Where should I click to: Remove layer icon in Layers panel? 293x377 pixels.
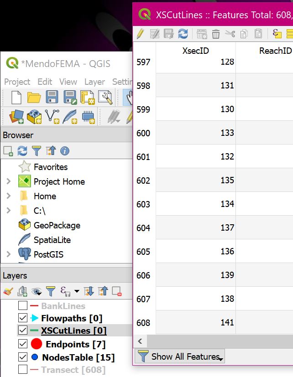click(x=117, y=291)
